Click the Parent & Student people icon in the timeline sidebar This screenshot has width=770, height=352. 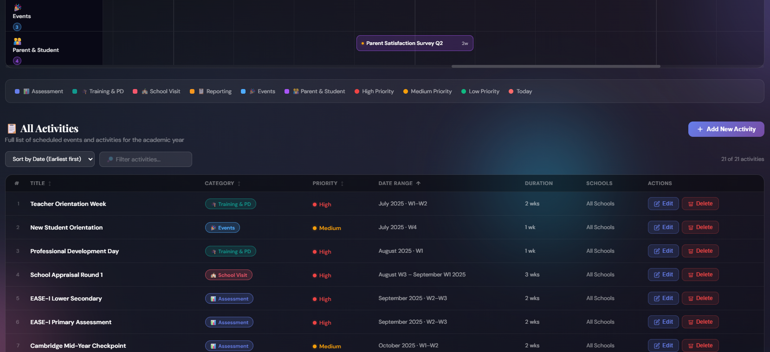17,41
